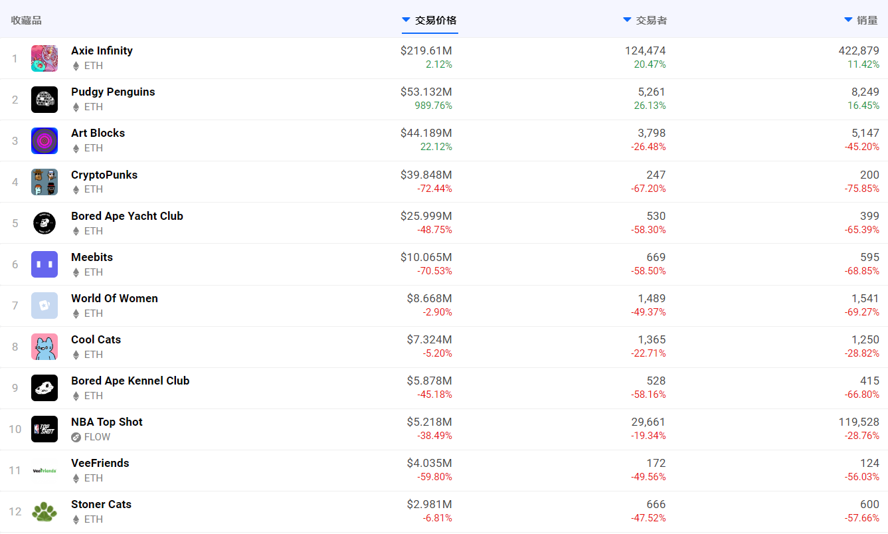Click the Stoner Cats green paw icon

click(44, 511)
